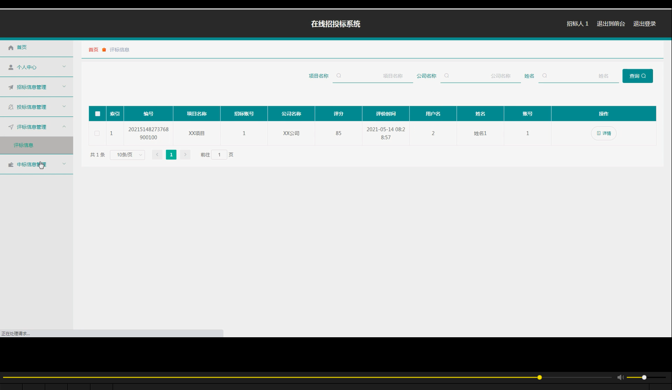The height and width of the screenshot is (390, 672).
Task: Open 投标信息管理 sidebar menu
Action: point(36,107)
